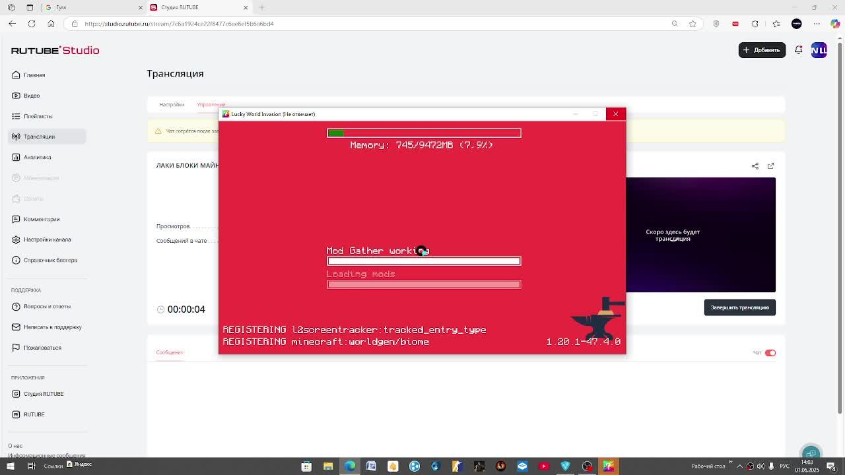Open File Explorer from taskbar
Viewport: 845px width, 475px height.
coord(328,466)
